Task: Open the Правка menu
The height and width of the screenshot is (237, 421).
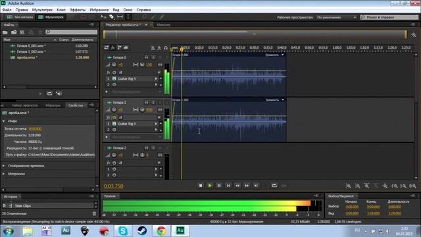Action: tap(22, 10)
